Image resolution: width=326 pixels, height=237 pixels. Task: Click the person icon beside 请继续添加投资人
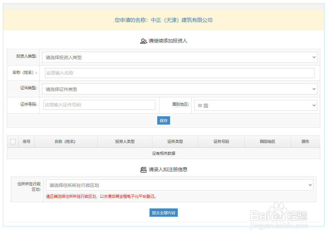click(x=144, y=41)
